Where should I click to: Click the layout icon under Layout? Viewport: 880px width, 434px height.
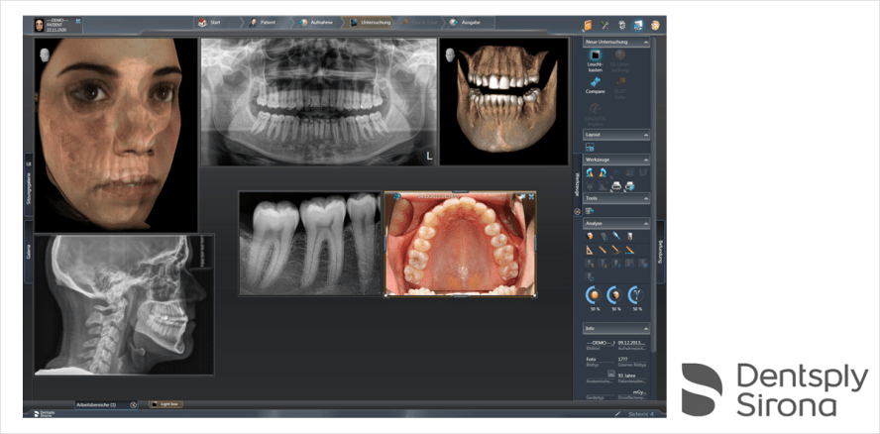coord(590,148)
